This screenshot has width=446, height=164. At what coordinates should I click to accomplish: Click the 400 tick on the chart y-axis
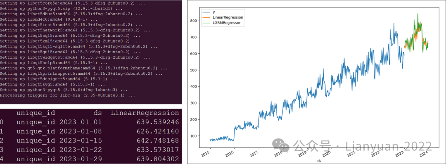click(x=194, y=87)
